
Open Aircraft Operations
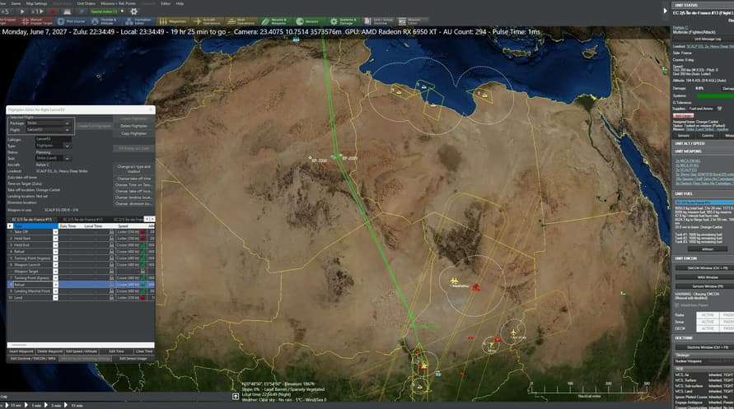coord(207,21)
